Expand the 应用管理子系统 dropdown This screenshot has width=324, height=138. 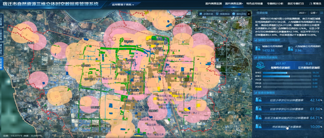(123, 5)
